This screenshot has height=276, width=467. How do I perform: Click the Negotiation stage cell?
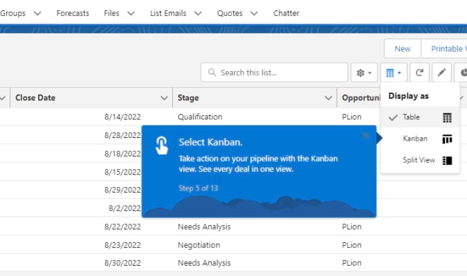(199, 245)
